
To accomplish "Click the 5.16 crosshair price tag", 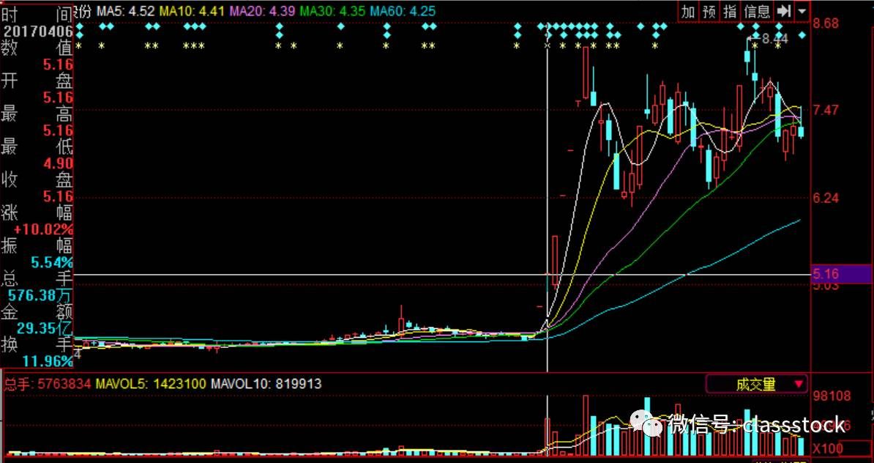I will pyautogui.click(x=842, y=274).
